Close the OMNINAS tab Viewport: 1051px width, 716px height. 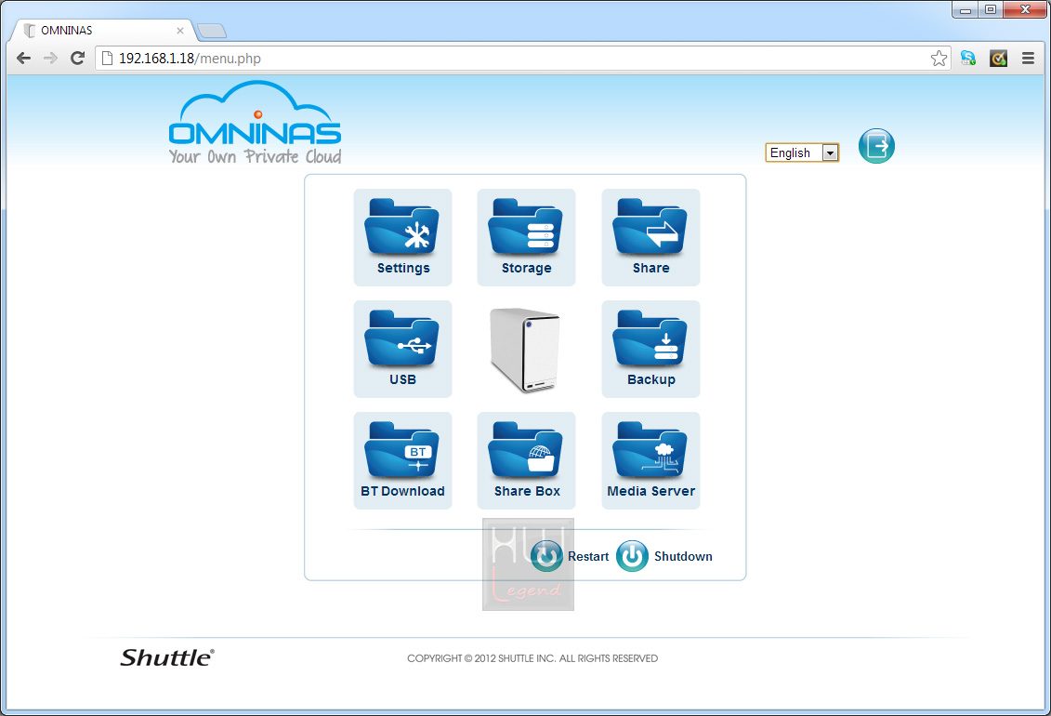pyautogui.click(x=179, y=30)
